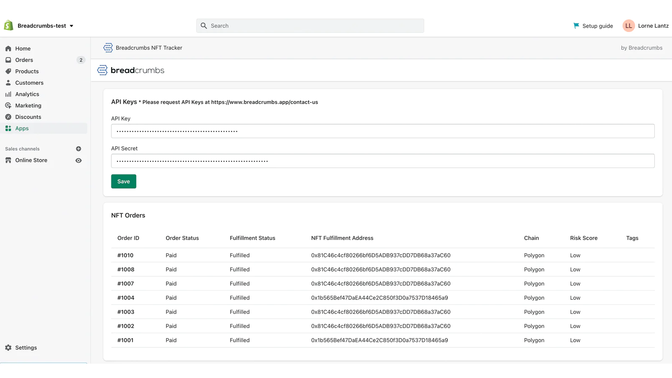
Task: Open the Lorne Lantz account menu
Action: (653, 26)
